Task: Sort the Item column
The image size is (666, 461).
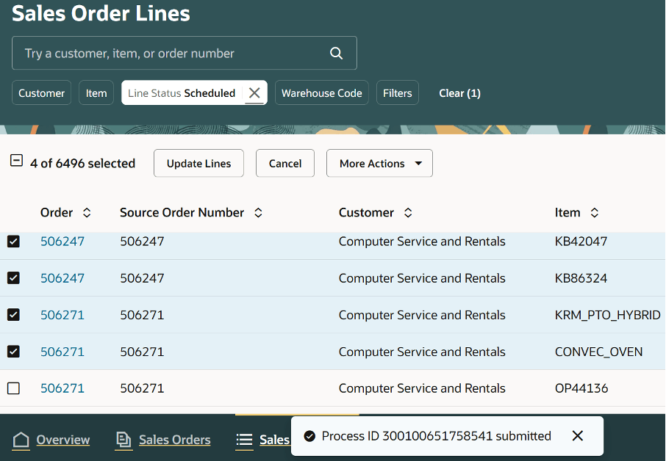Action: coord(595,213)
